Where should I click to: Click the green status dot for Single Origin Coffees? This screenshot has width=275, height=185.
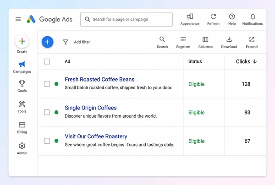click(x=56, y=112)
